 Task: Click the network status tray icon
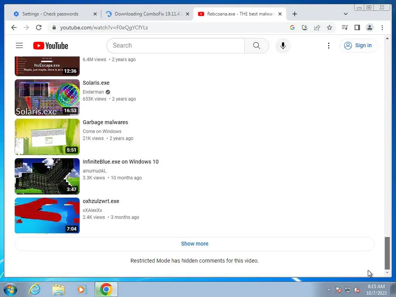[x=348, y=290]
